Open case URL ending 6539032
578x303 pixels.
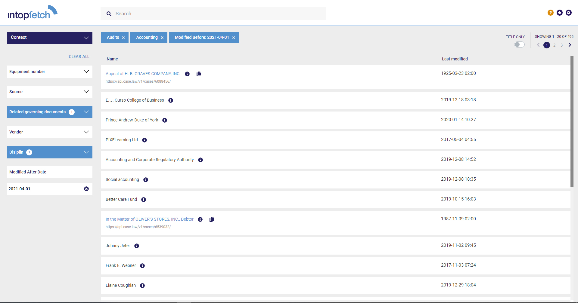point(138,227)
